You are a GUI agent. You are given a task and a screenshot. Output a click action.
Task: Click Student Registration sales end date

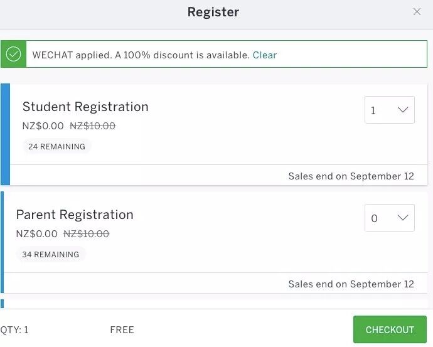[351, 176]
